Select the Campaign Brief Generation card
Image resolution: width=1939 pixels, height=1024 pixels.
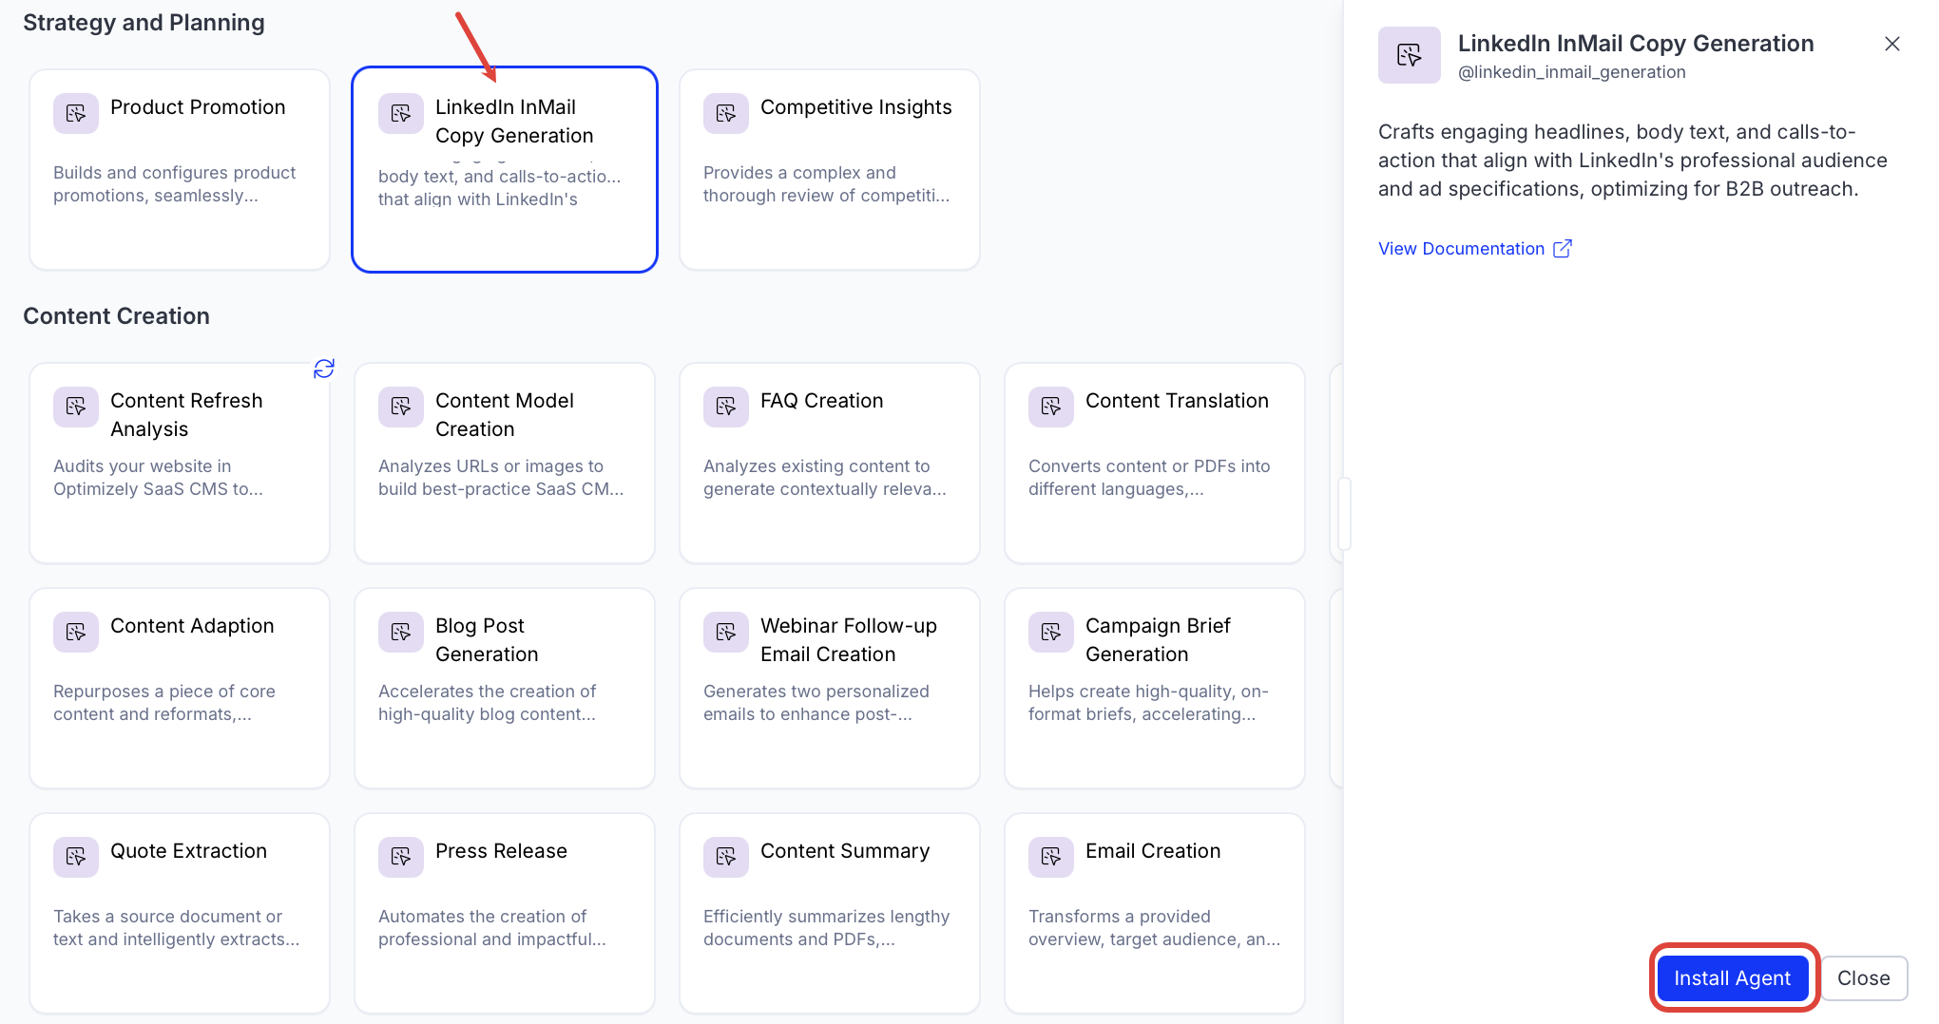coord(1155,689)
